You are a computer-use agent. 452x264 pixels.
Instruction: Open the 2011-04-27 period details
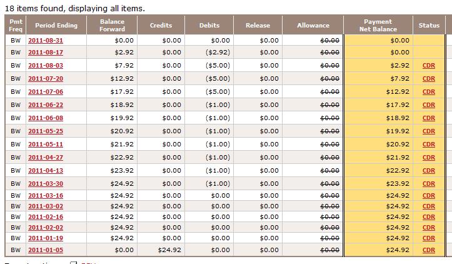pyautogui.click(x=46, y=158)
